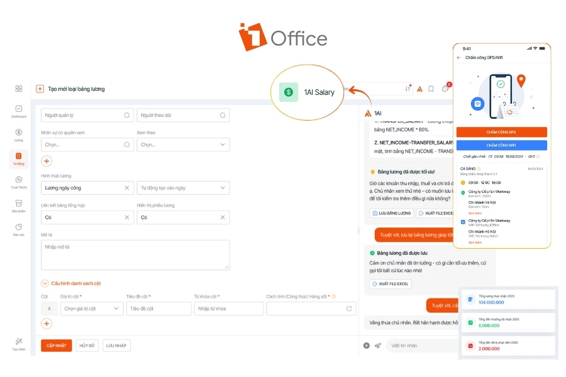Click the Nhập từ khóa input
The width and height of the screenshot is (566, 377).
tap(228, 309)
